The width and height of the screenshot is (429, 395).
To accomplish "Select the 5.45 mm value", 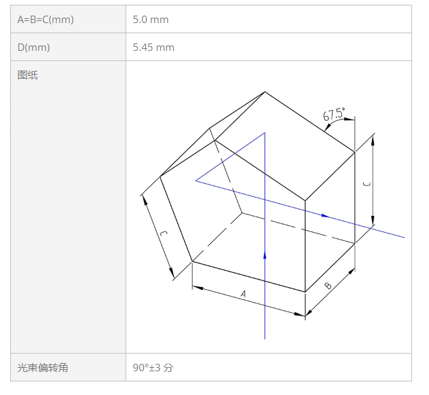I will click(x=153, y=48).
